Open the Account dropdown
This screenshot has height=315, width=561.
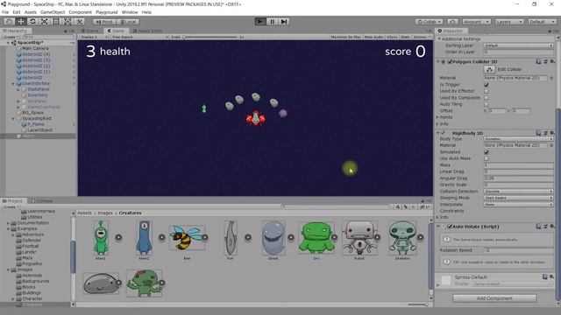[477, 22]
